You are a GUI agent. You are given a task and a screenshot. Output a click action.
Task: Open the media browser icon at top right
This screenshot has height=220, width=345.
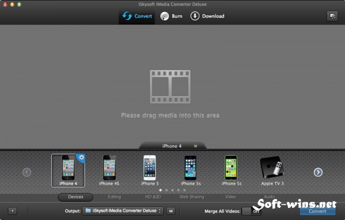[x=332, y=16]
